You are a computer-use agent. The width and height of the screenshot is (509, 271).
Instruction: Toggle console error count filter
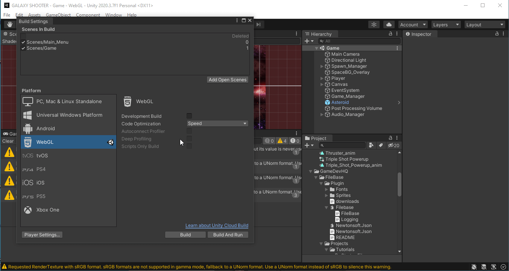(x=295, y=141)
